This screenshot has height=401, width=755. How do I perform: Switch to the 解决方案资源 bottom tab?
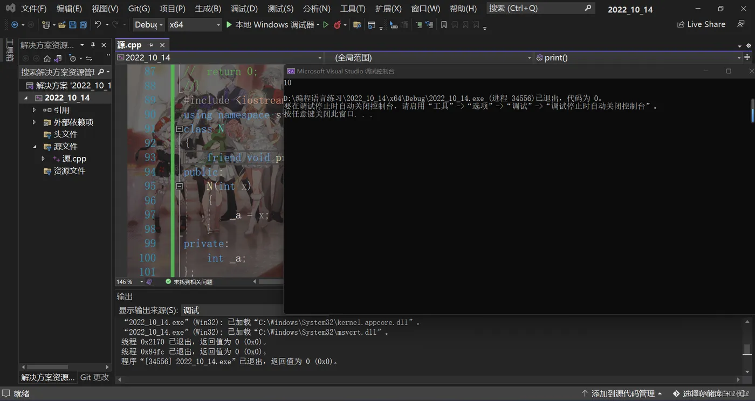point(48,377)
